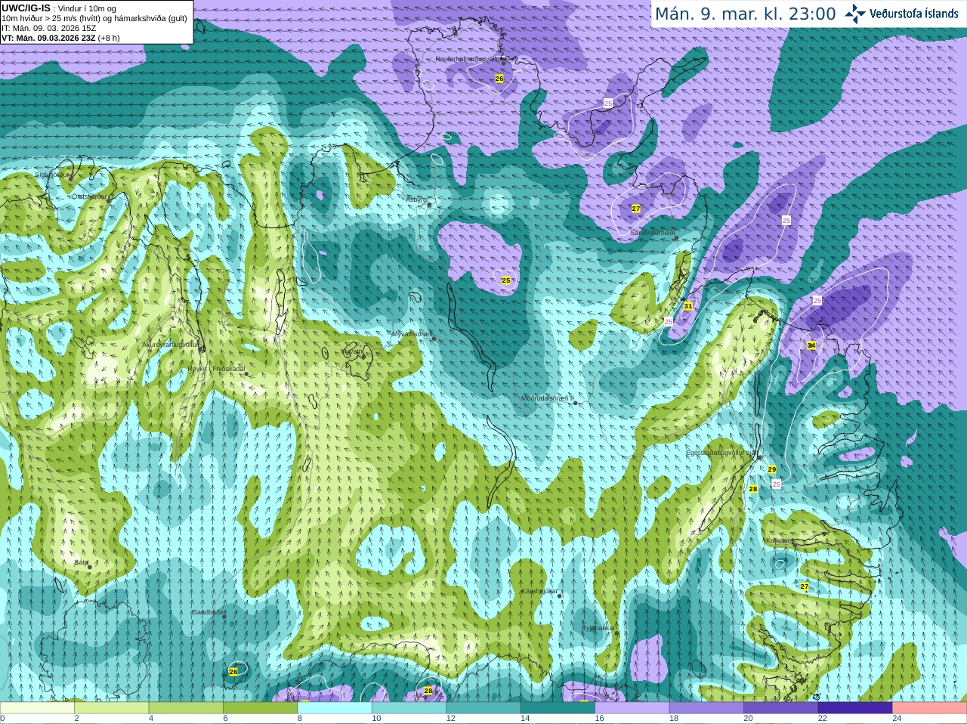Click the 0–2 m/s palest legend swatch
Viewport: 967px width, 724px height.
click(x=37, y=707)
